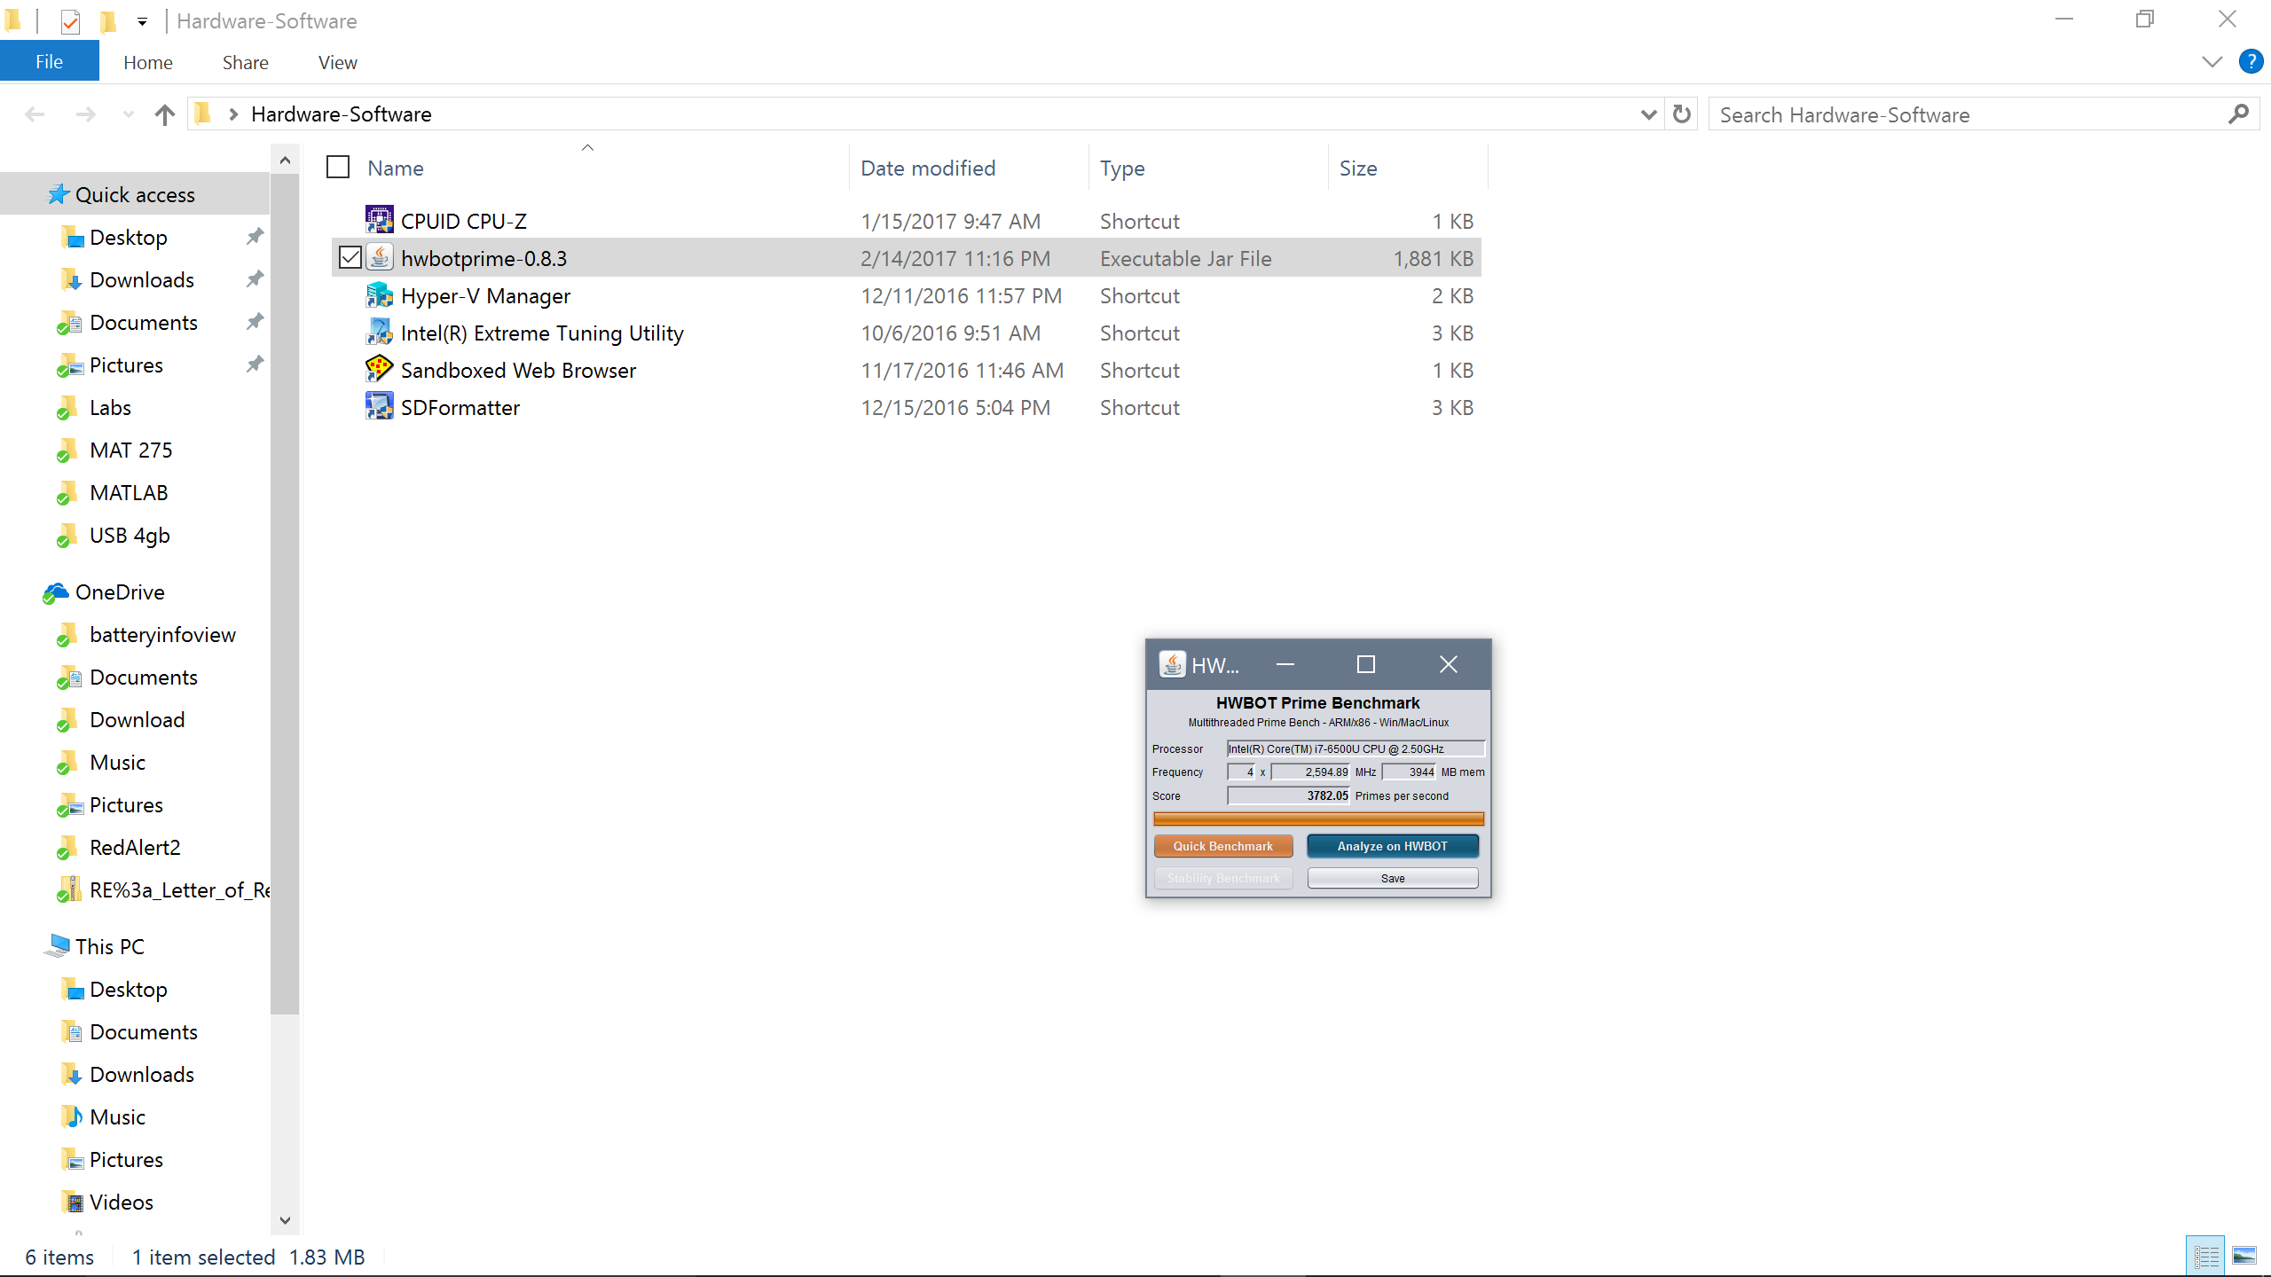The width and height of the screenshot is (2271, 1277).
Task: Click the Intel Extreme Tuning Utility icon
Action: (379, 332)
